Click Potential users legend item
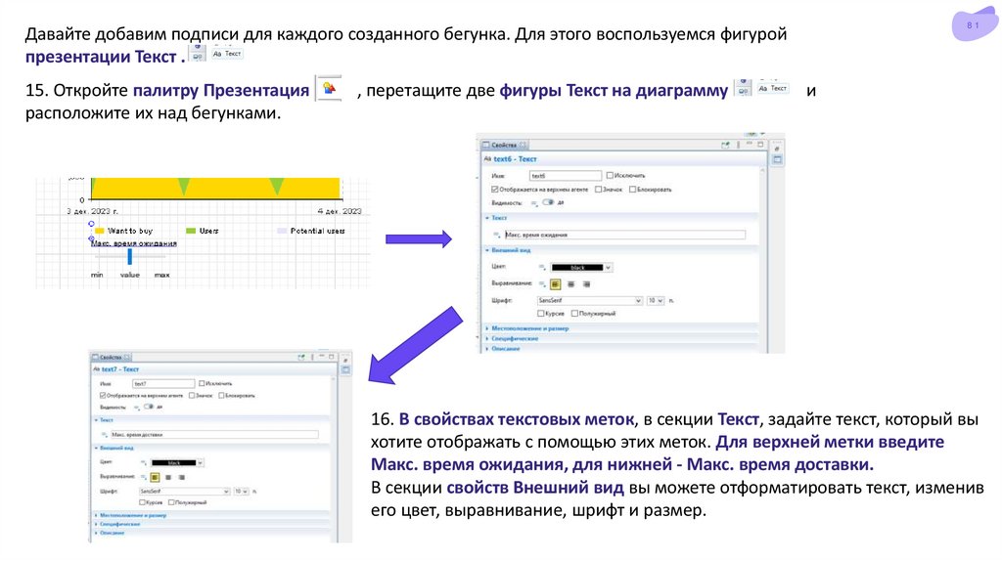 tap(311, 231)
